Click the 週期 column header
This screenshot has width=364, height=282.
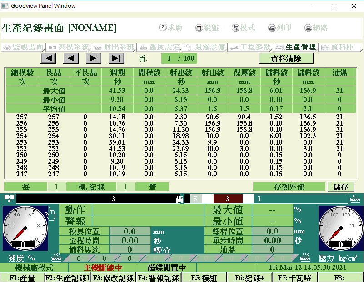tap(117, 73)
